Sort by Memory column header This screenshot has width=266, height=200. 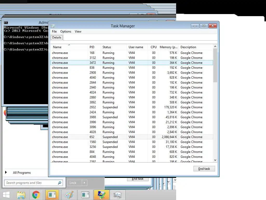tap(168, 47)
